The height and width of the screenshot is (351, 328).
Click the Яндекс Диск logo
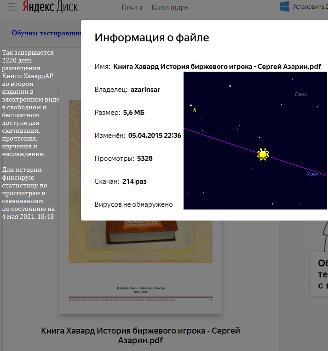coord(51,7)
